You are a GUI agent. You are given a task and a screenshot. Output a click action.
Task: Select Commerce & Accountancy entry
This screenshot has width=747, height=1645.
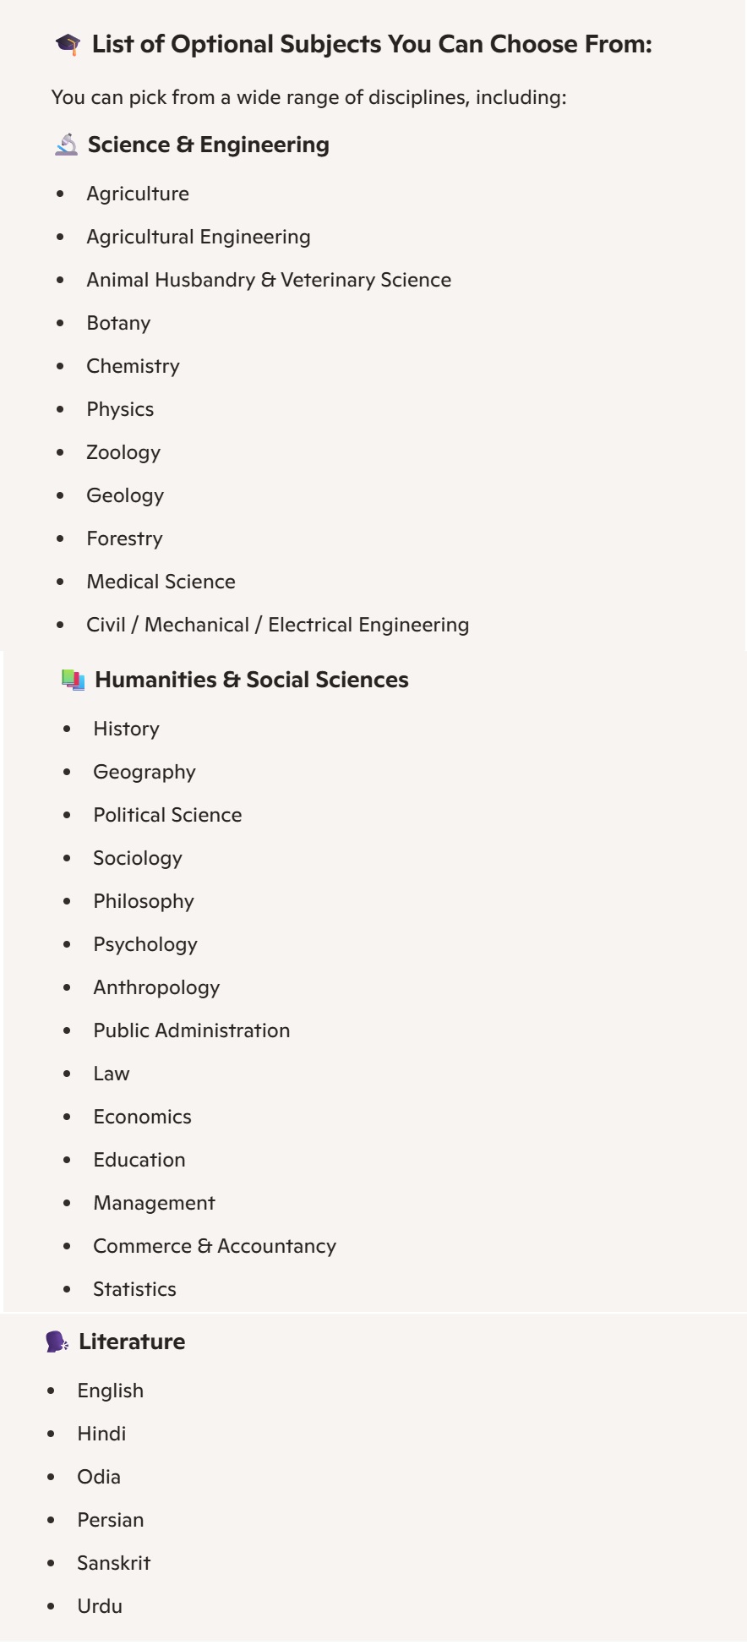point(214,1246)
